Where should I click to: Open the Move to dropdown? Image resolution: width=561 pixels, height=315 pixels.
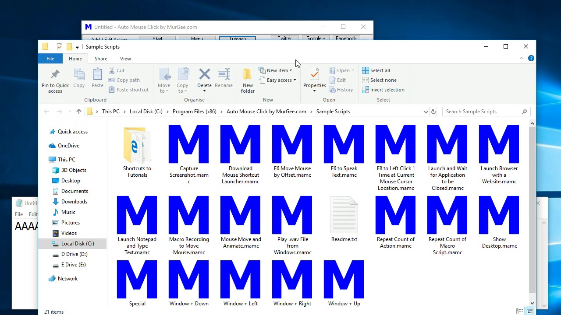point(164,80)
